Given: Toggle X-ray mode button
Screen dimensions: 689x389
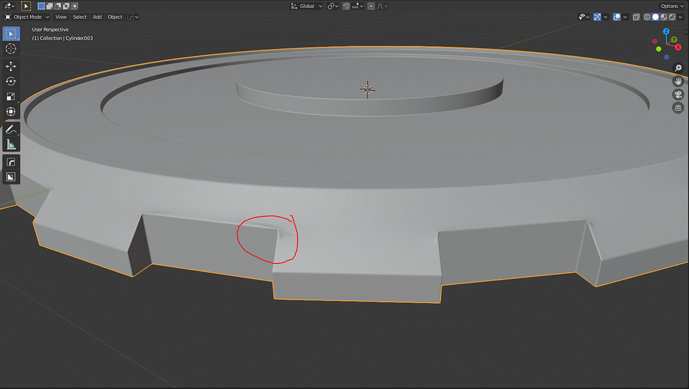Looking at the screenshot, I should tap(637, 17).
